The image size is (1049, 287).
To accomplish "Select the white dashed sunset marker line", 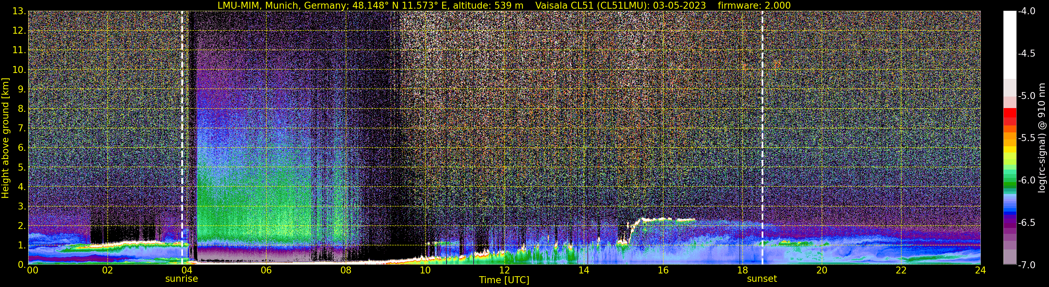I will 762,138.
